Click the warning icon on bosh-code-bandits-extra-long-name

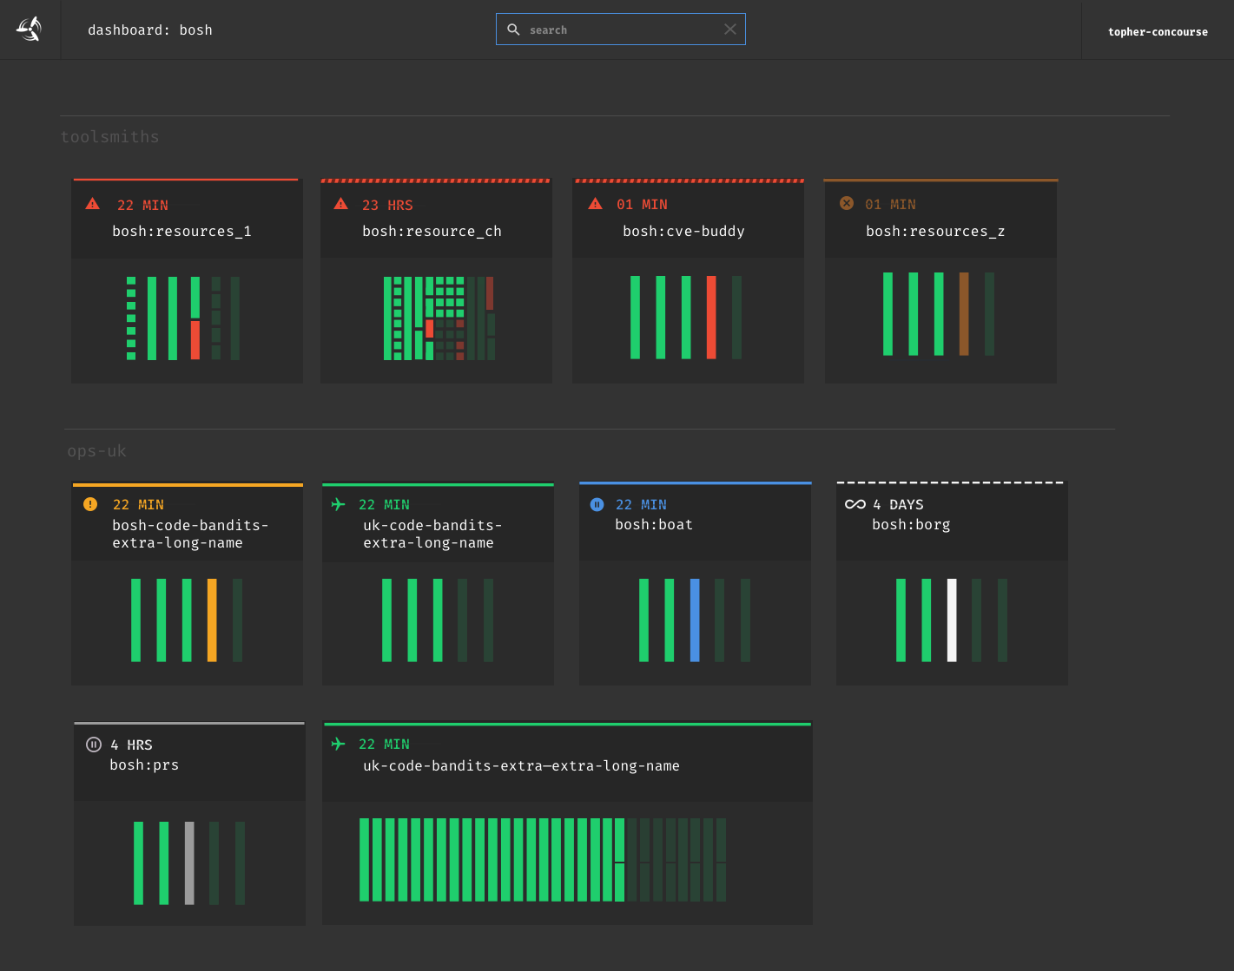click(89, 503)
